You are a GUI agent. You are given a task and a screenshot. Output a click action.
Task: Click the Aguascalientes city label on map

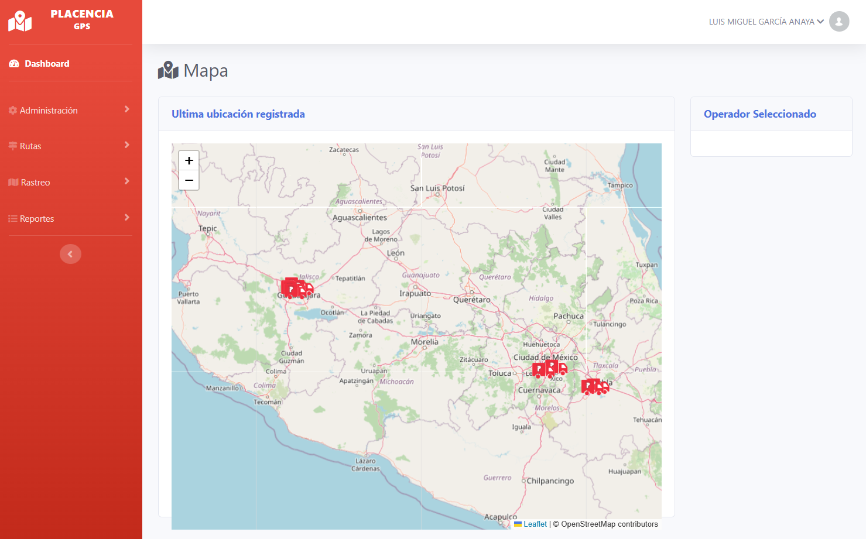(360, 218)
